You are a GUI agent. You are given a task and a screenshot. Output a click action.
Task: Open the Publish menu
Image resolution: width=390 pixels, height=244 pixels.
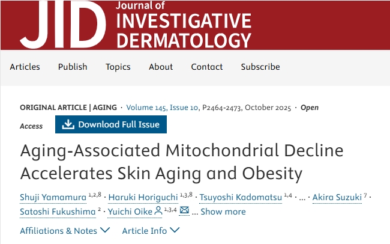(x=73, y=67)
